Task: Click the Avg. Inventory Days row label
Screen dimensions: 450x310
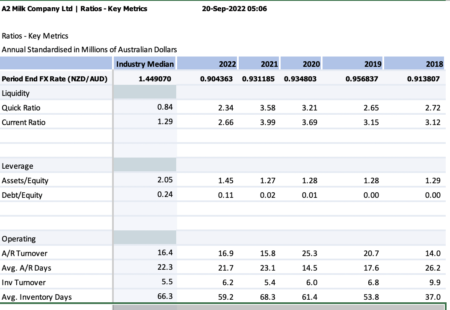Action: pyautogui.click(x=37, y=297)
